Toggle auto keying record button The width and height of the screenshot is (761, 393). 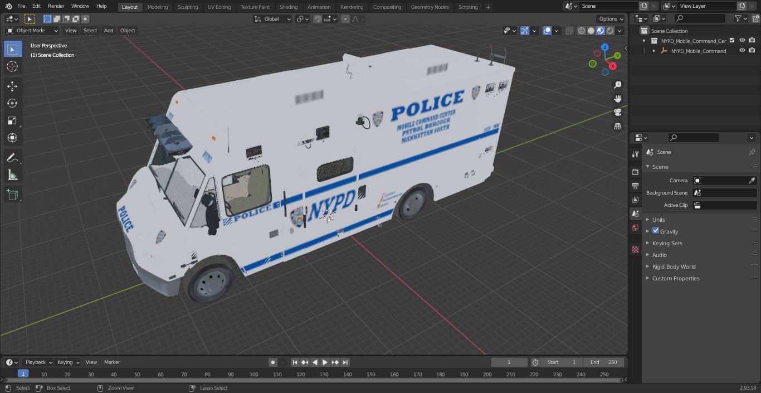[x=273, y=362]
